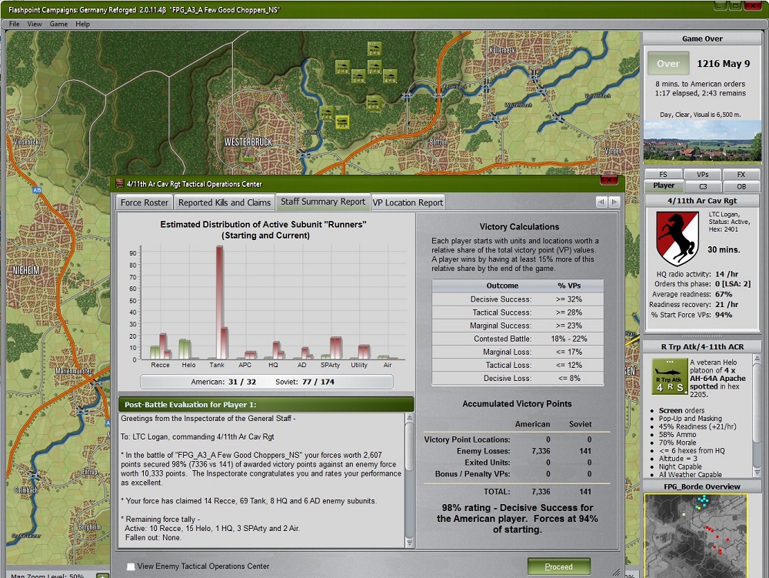Viewport: 769px width, 578px height.
Task: Switch sidebar to the FX tab
Action: 741,174
